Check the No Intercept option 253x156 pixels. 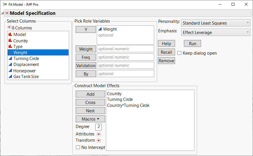click(78, 147)
